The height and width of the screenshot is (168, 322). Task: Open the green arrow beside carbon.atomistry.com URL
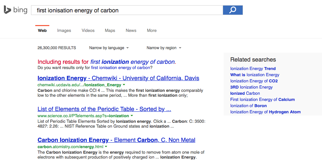tap(106, 147)
